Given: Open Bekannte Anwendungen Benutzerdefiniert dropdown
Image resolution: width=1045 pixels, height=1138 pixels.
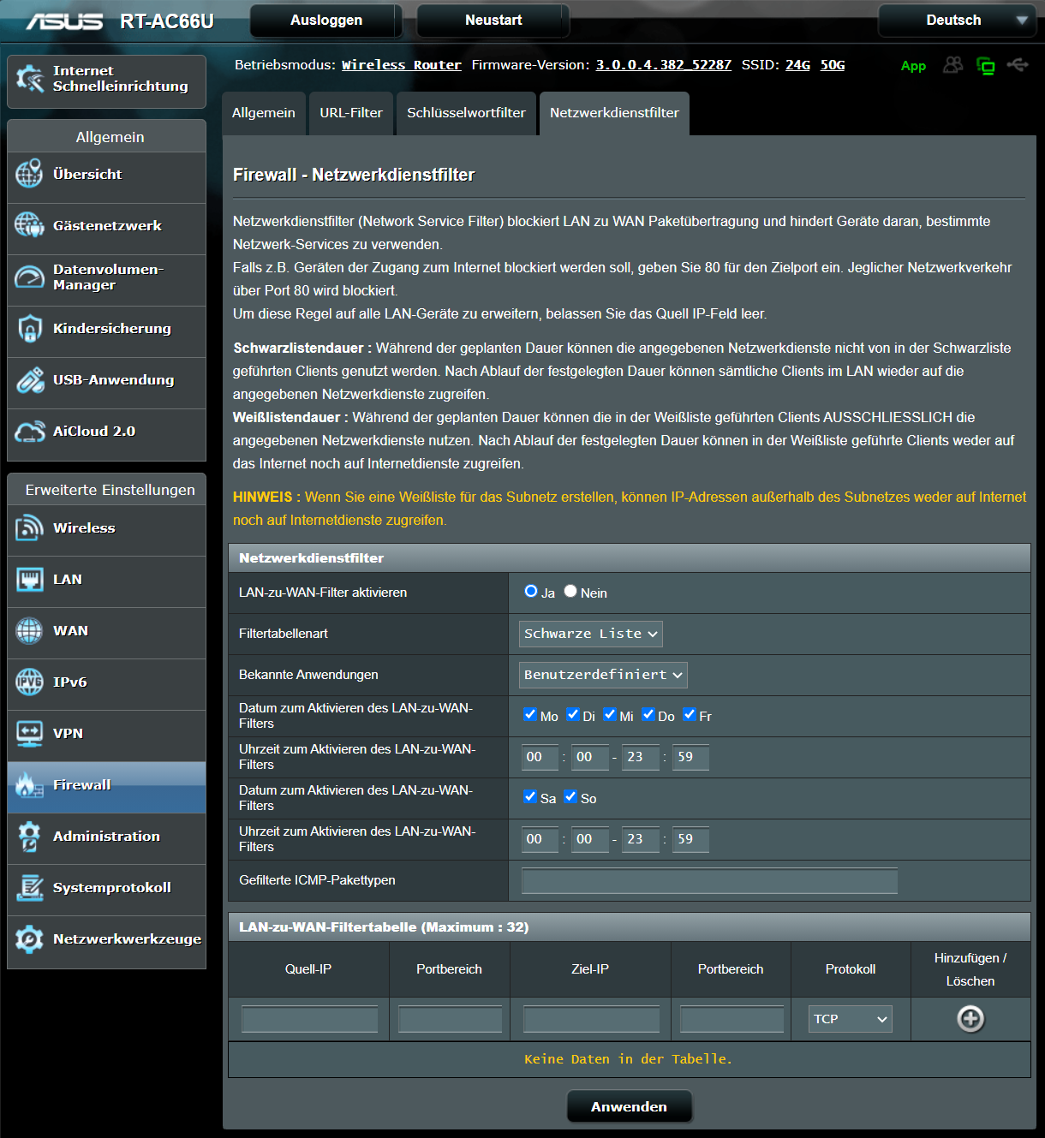Looking at the screenshot, I should point(603,675).
